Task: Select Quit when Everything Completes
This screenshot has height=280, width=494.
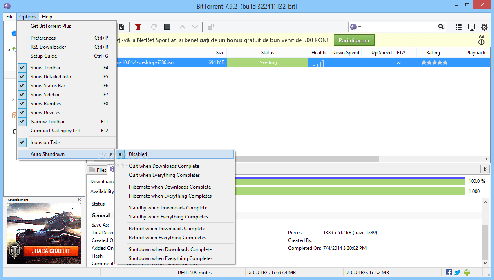Action: point(175,175)
